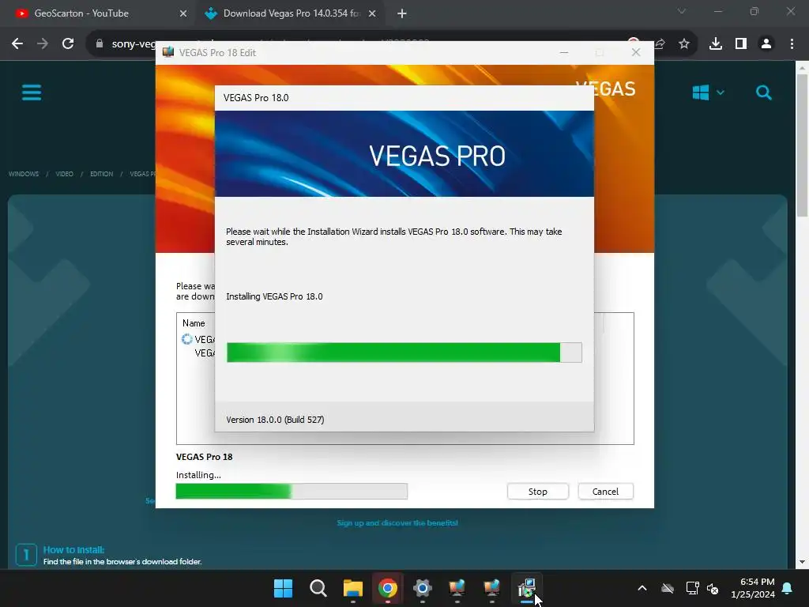
Task: Go forward in browser history
Action: [43, 44]
